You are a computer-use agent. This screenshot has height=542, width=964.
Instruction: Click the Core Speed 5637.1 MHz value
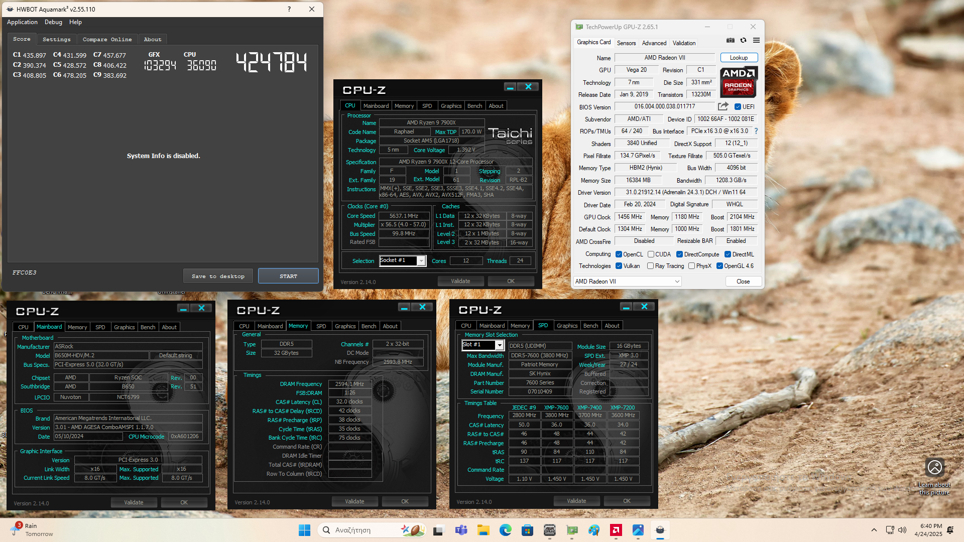click(404, 216)
